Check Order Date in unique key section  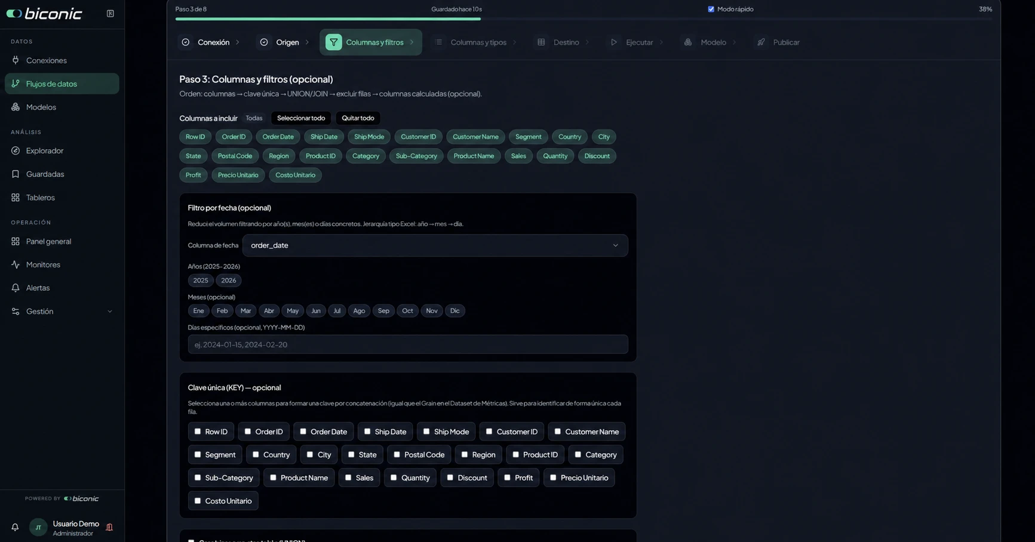point(303,432)
